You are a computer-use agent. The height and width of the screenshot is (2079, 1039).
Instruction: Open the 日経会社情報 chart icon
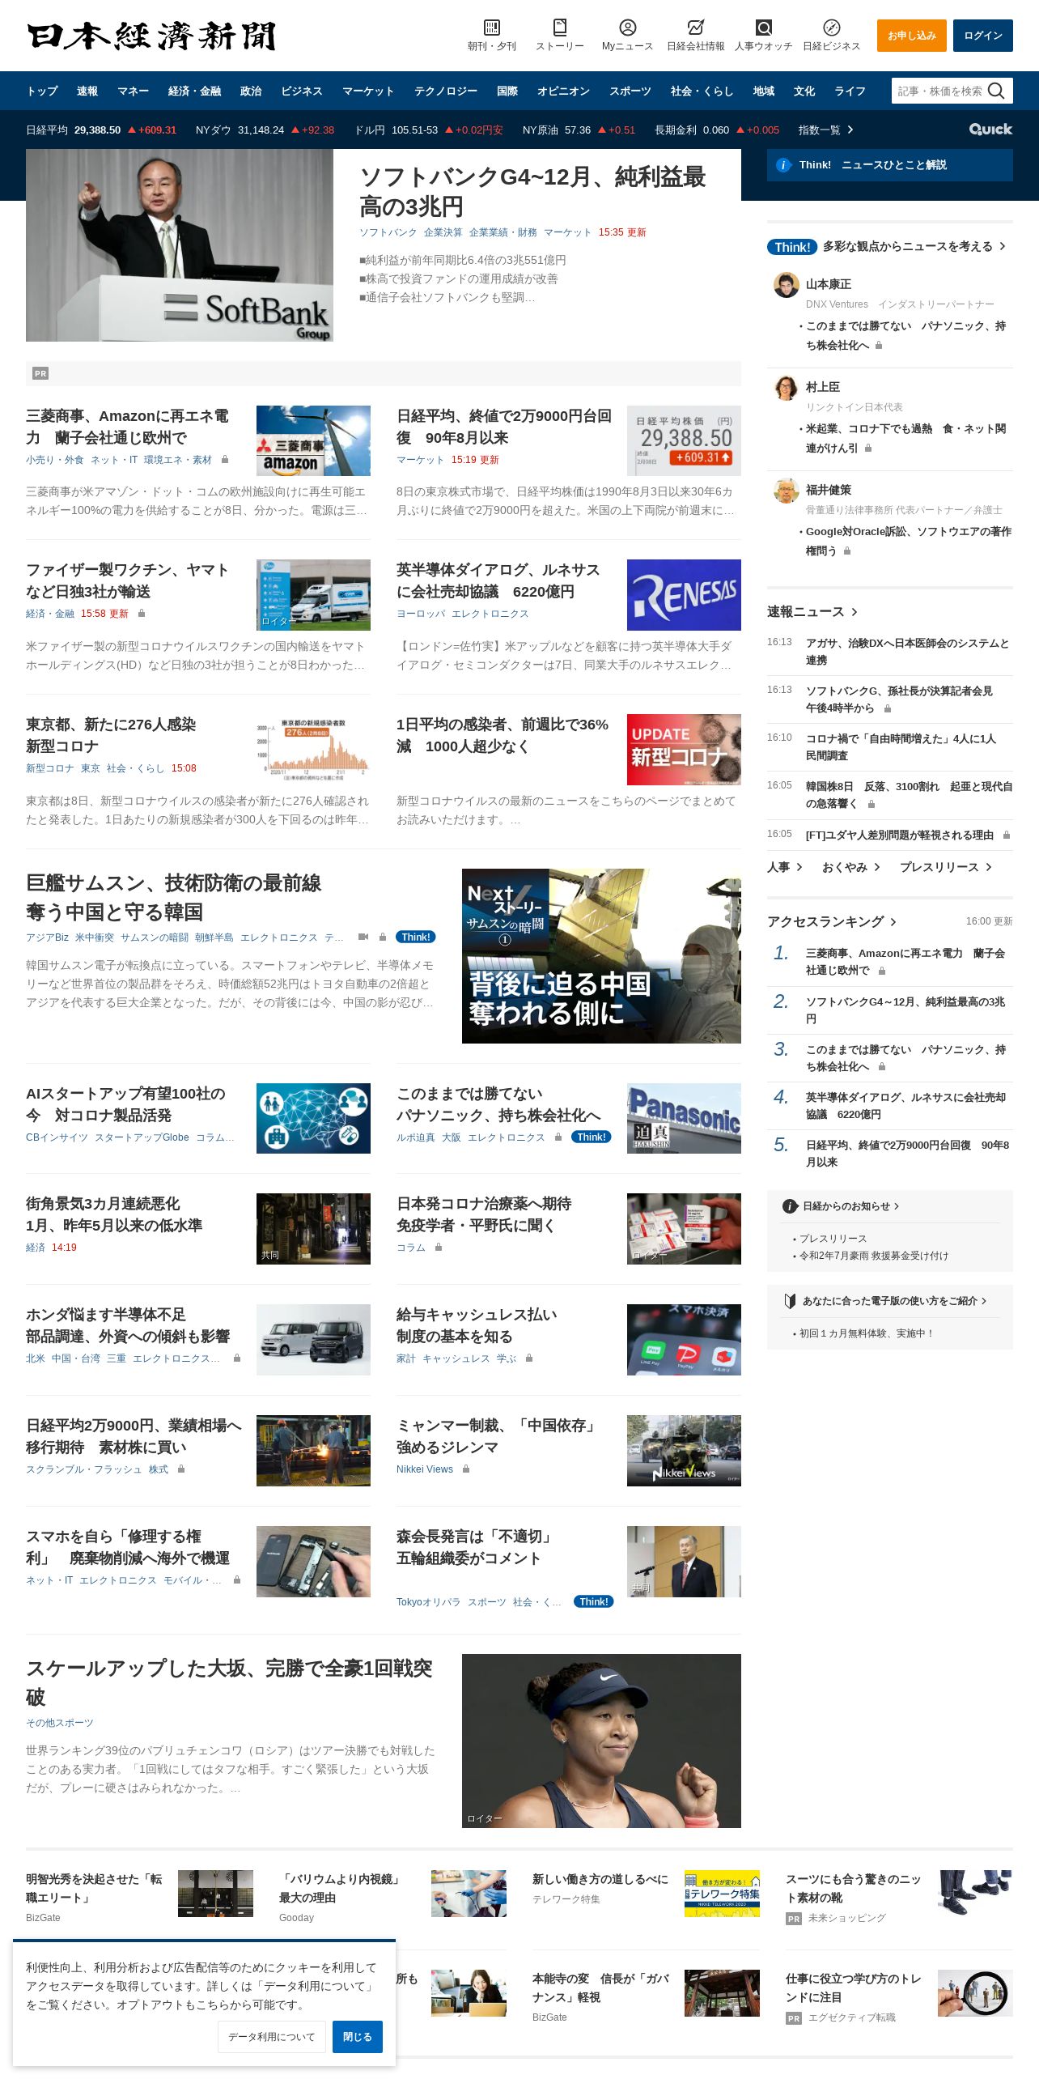(695, 28)
